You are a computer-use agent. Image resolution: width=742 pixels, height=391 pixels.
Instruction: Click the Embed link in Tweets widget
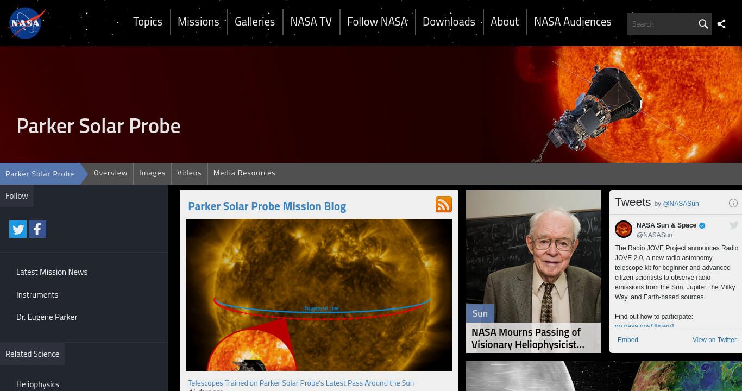click(628, 340)
